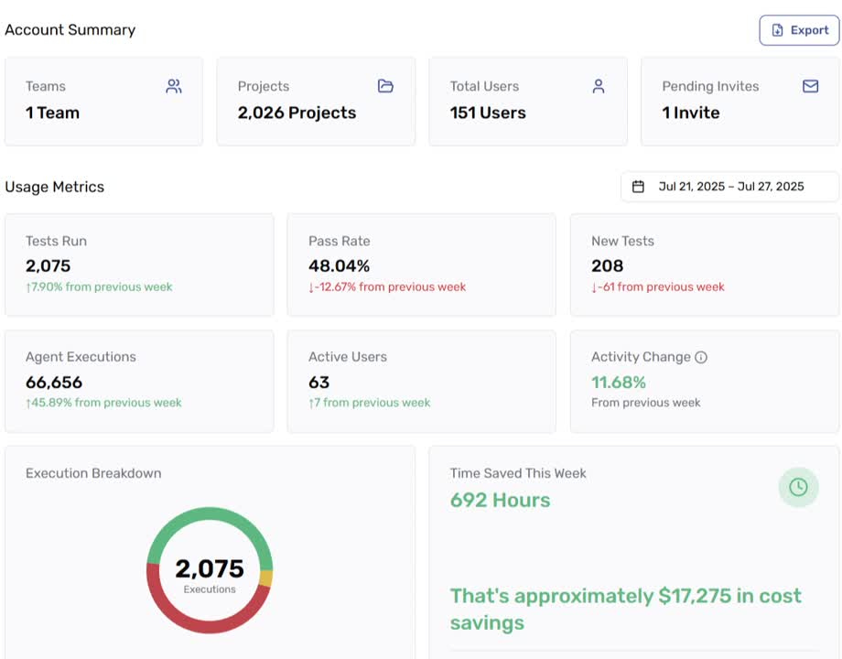Click the 'Usage Metrics' heading
The image size is (842, 659).
pos(55,187)
